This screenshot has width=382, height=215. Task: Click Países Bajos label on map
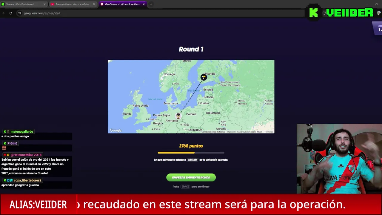pyautogui.click(x=161, y=115)
